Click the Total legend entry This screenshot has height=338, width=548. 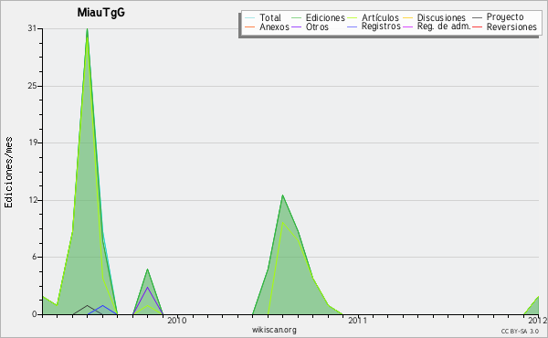263,17
